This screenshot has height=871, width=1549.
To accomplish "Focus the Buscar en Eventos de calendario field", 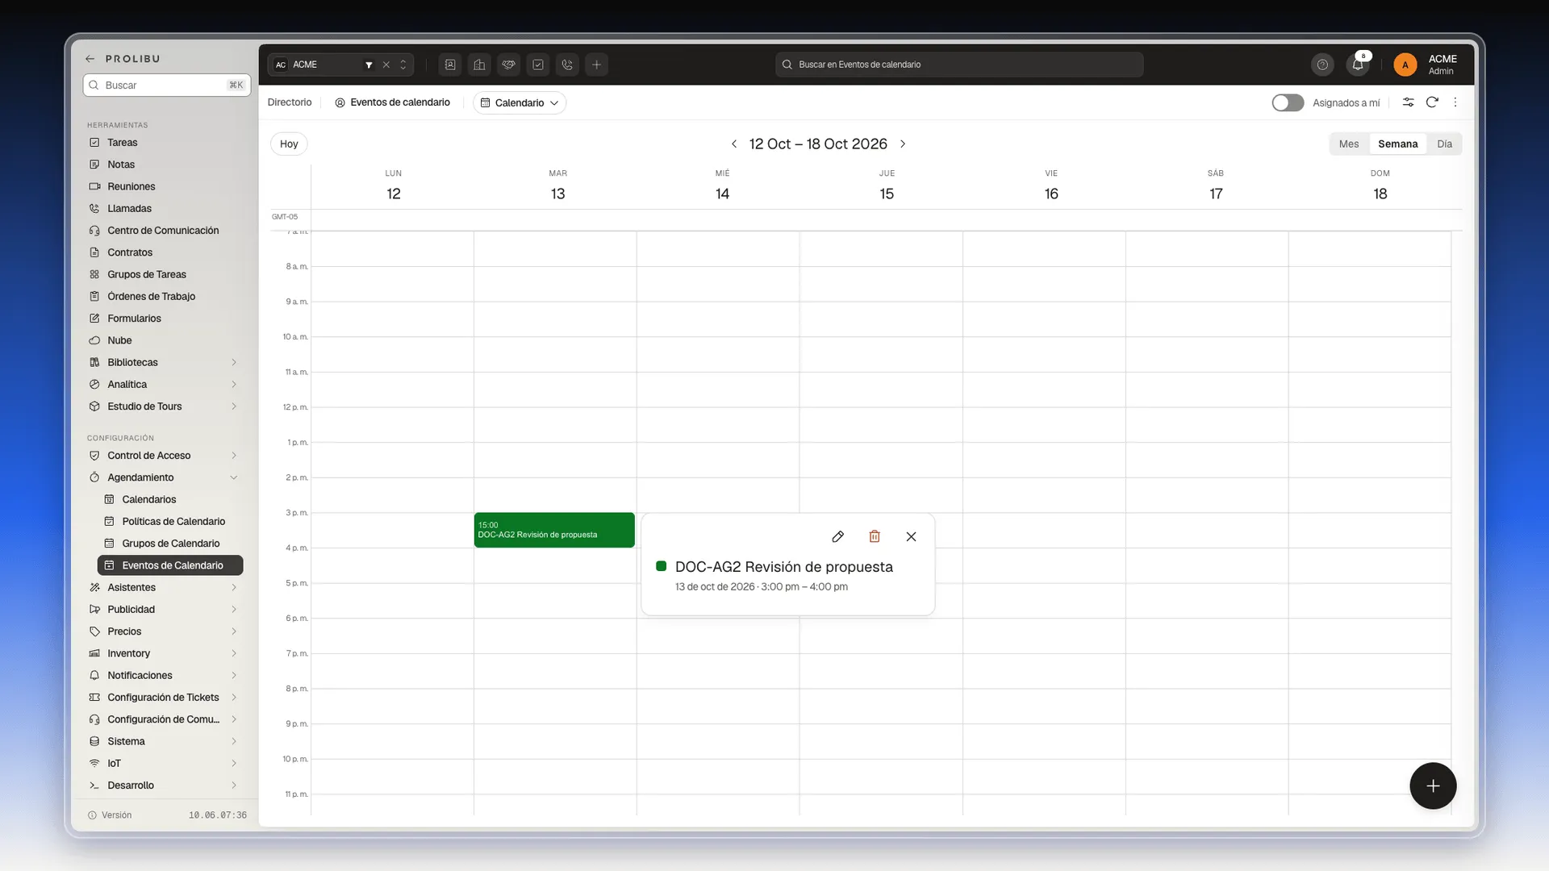I will [x=959, y=65].
